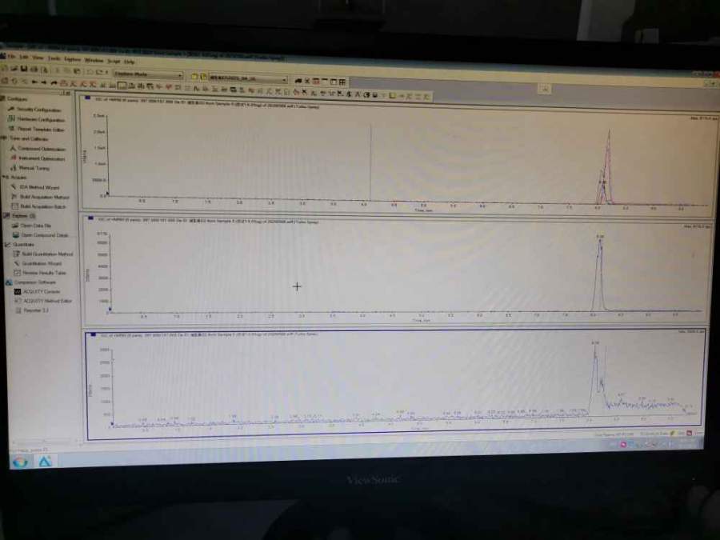This screenshot has height=540, width=720.
Task: Open the Explore menu
Action: pos(72,59)
